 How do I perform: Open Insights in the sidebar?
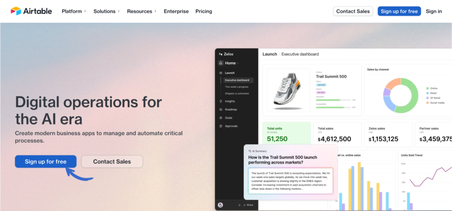coord(230,101)
